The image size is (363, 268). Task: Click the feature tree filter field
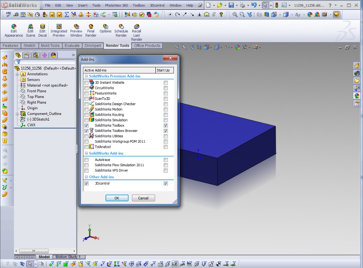[x=45, y=62]
